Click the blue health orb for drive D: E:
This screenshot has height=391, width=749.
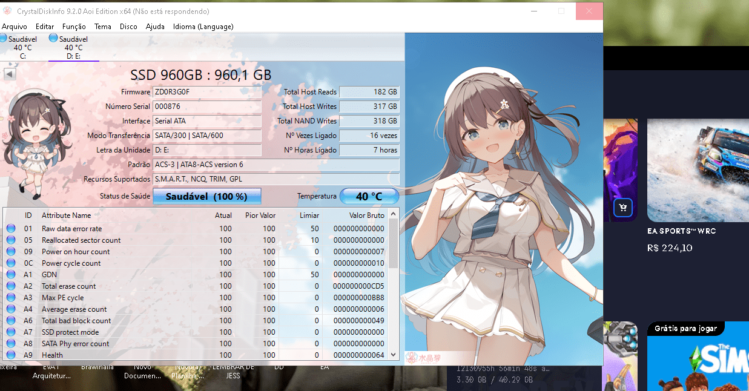click(53, 39)
